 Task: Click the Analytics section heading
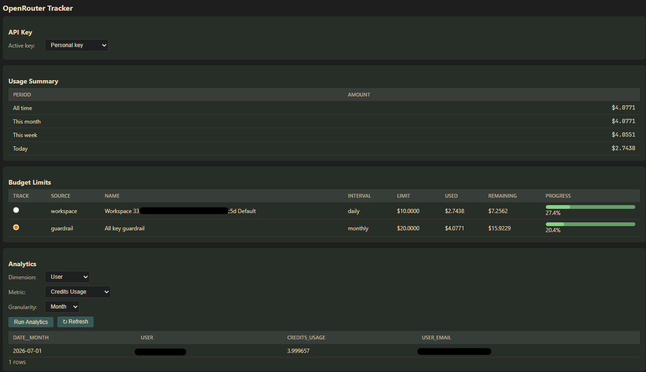point(22,264)
